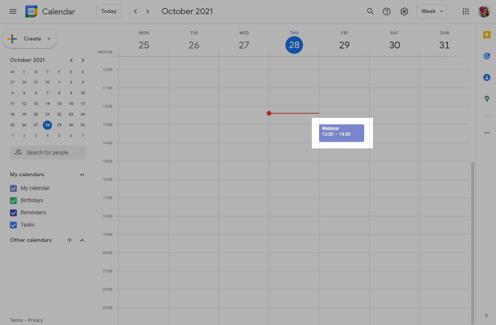Open the Google apps grid
Image resolution: width=496 pixels, height=325 pixels.
(x=466, y=11)
